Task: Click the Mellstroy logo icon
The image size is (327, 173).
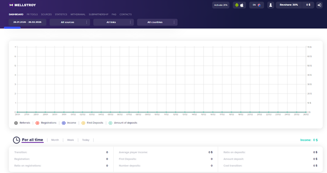Action: click(11, 5)
